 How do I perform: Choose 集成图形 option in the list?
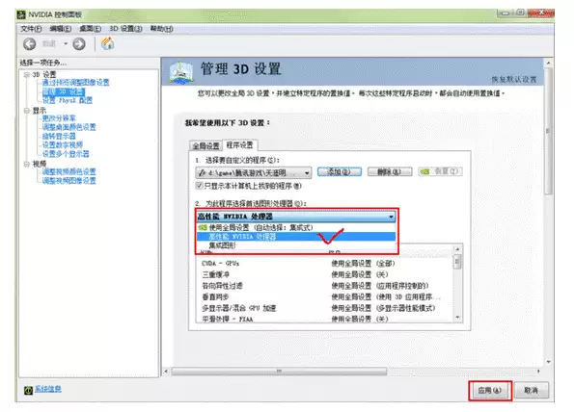pos(296,245)
